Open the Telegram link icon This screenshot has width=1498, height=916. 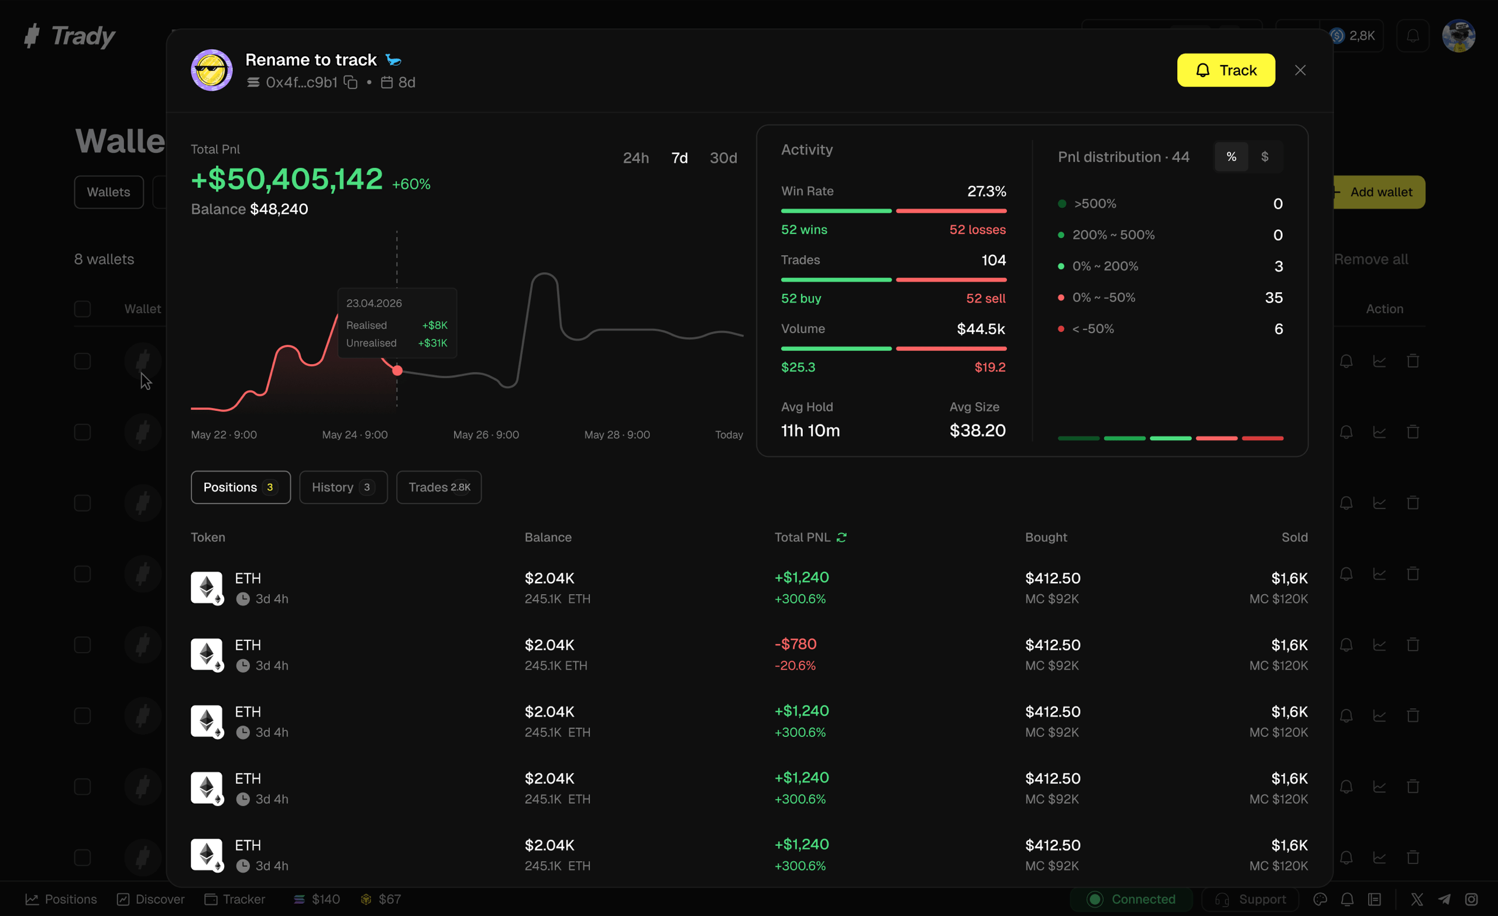coord(1445,899)
